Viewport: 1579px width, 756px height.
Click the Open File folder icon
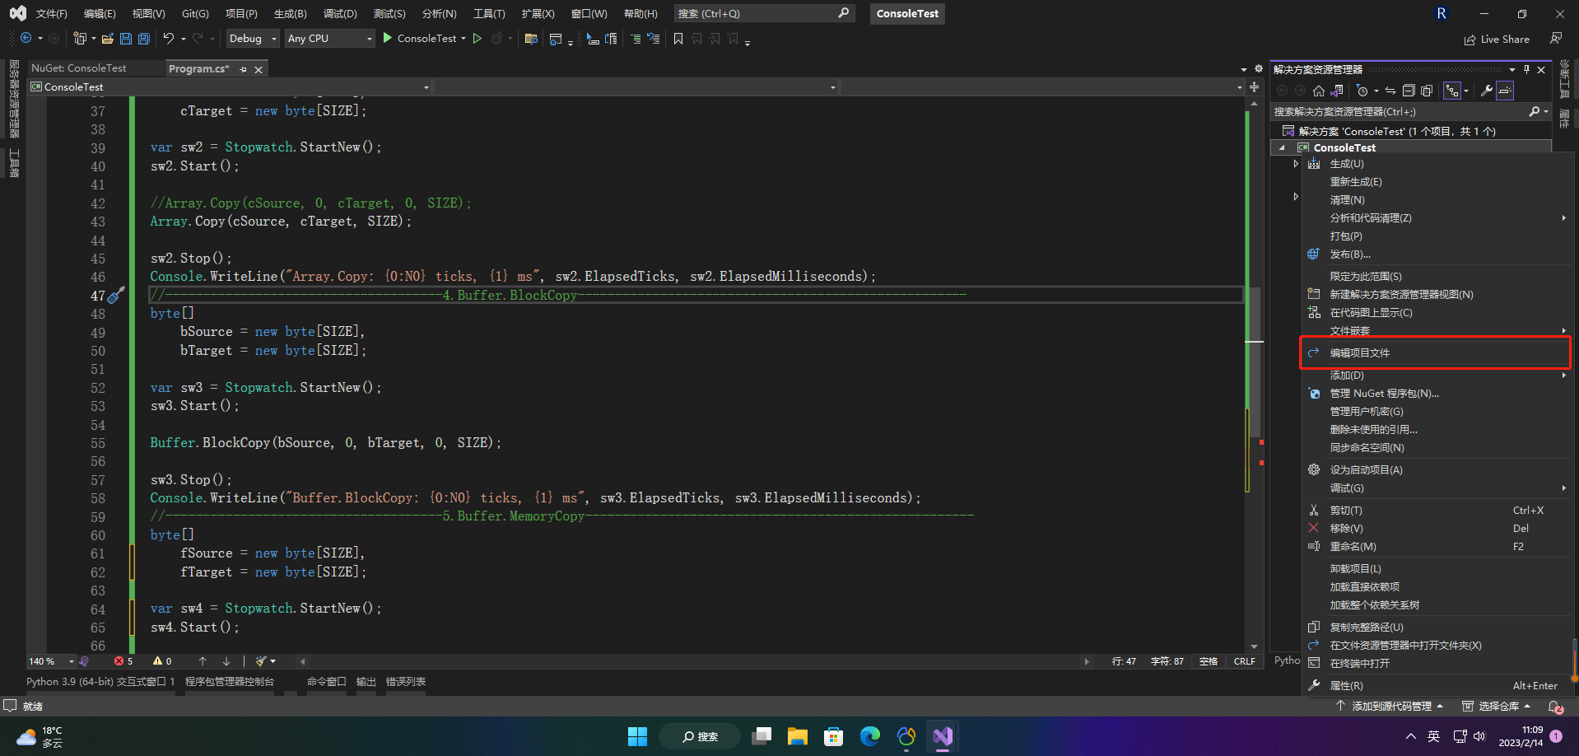coord(108,39)
